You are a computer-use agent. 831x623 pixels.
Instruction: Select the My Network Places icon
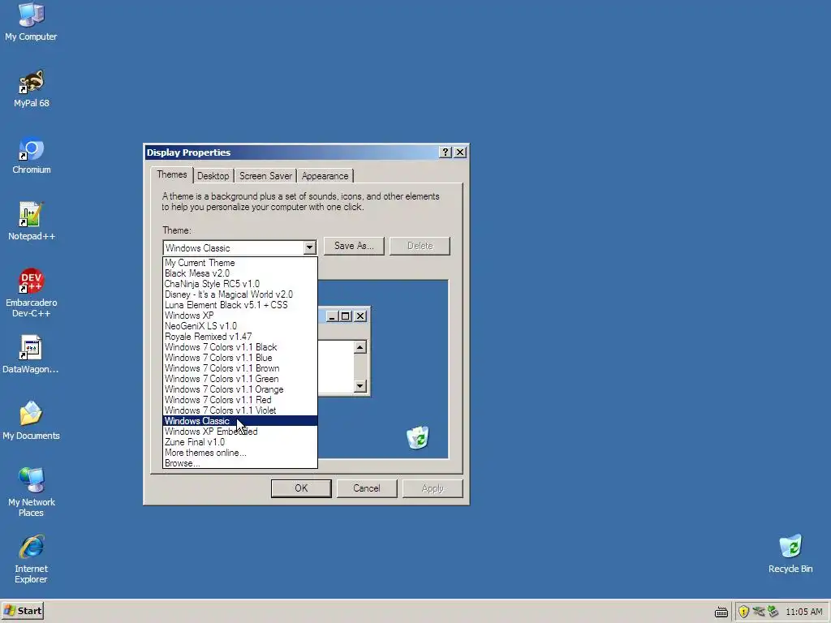coord(31,492)
